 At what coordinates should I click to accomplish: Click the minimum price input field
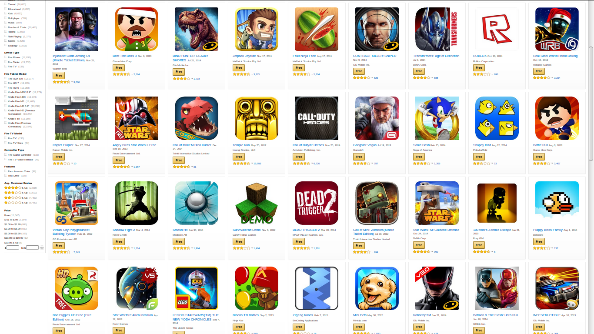13,247
